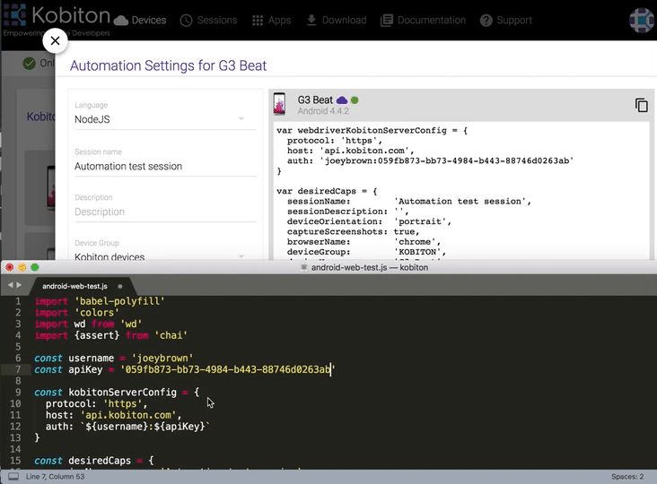Click the Android 4.4.2 label
Viewport: 657px width, 484px height.
tap(323, 111)
